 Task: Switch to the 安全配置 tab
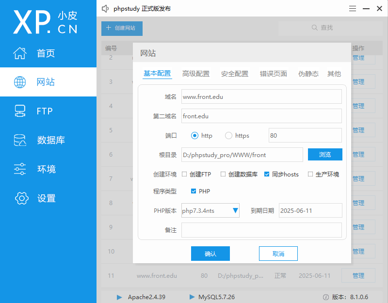235,74
